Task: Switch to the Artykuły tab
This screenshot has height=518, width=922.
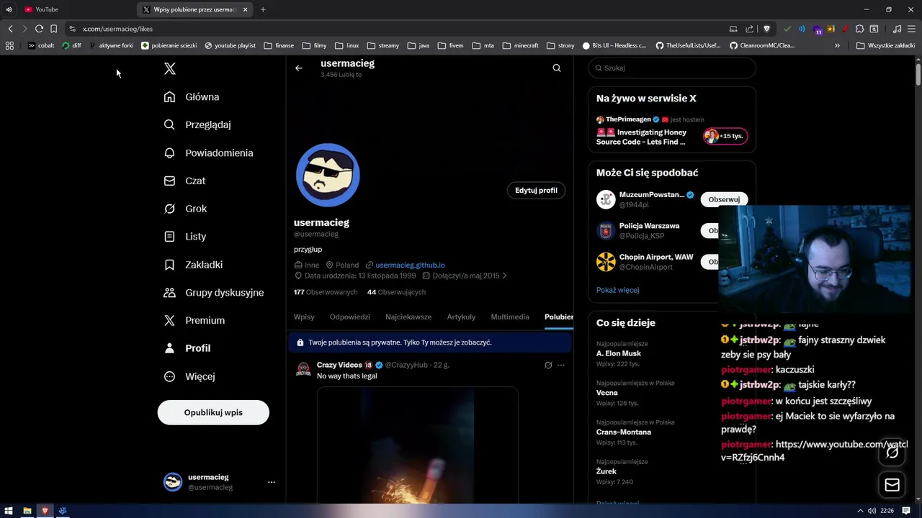Action: [x=461, y=317]
